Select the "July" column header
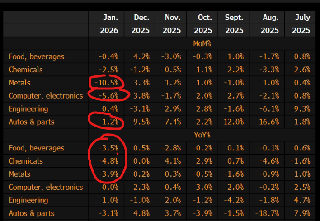 point(302,17)
